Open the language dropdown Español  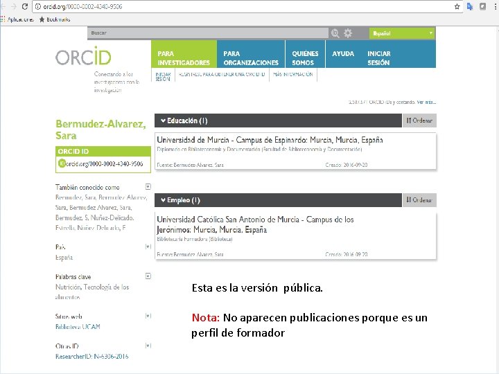coord(402,33)
